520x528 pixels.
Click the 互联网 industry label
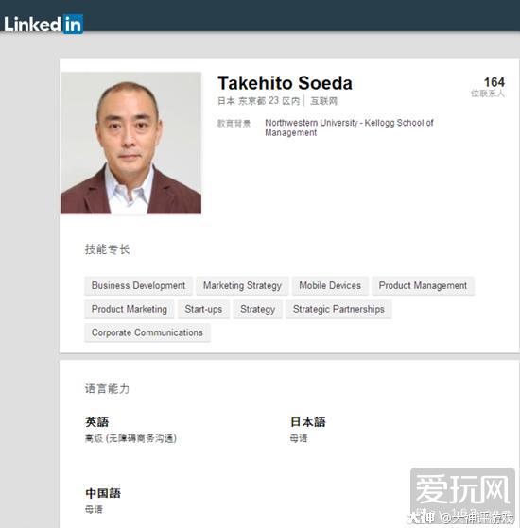pos(323,101)
